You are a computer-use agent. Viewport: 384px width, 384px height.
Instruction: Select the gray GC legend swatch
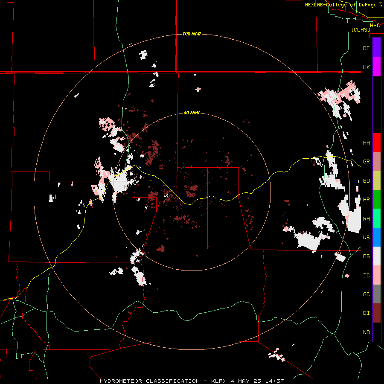(377, 294)
